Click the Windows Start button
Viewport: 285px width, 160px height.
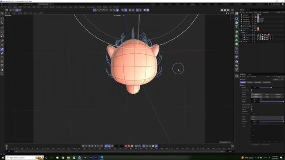[3, 158]
